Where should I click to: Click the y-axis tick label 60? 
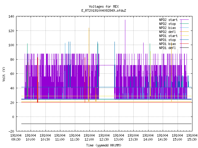[12, 74]
